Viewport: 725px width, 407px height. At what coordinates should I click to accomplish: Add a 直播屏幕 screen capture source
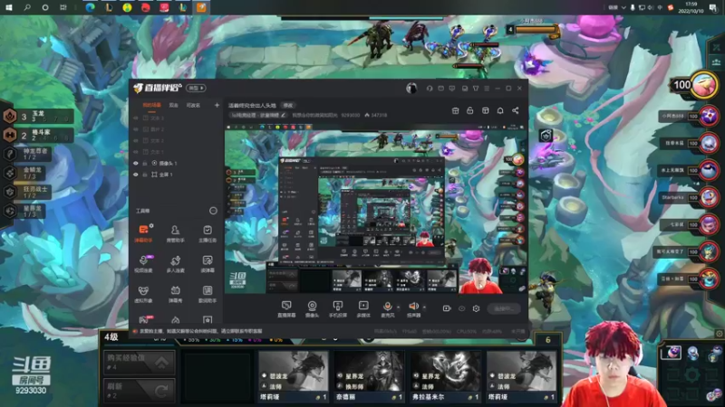[x=286, y=308]
